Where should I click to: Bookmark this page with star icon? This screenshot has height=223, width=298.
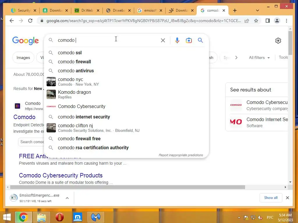256,21
